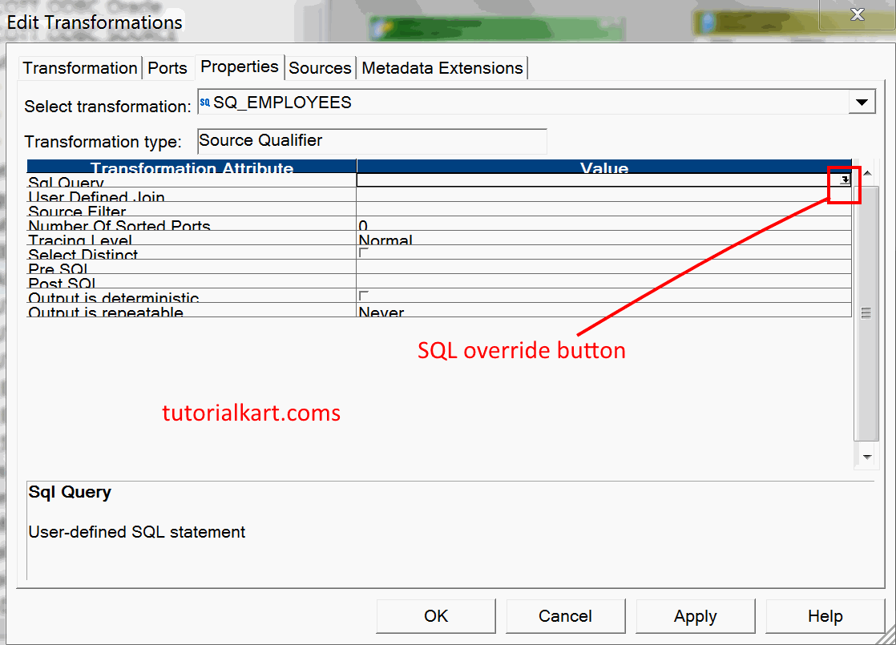Switch to the Transformation tab

pos(79,68)
